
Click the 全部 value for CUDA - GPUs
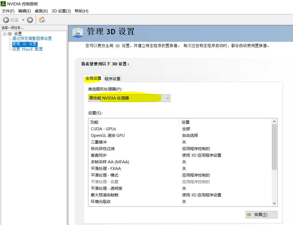coord(186,129)
